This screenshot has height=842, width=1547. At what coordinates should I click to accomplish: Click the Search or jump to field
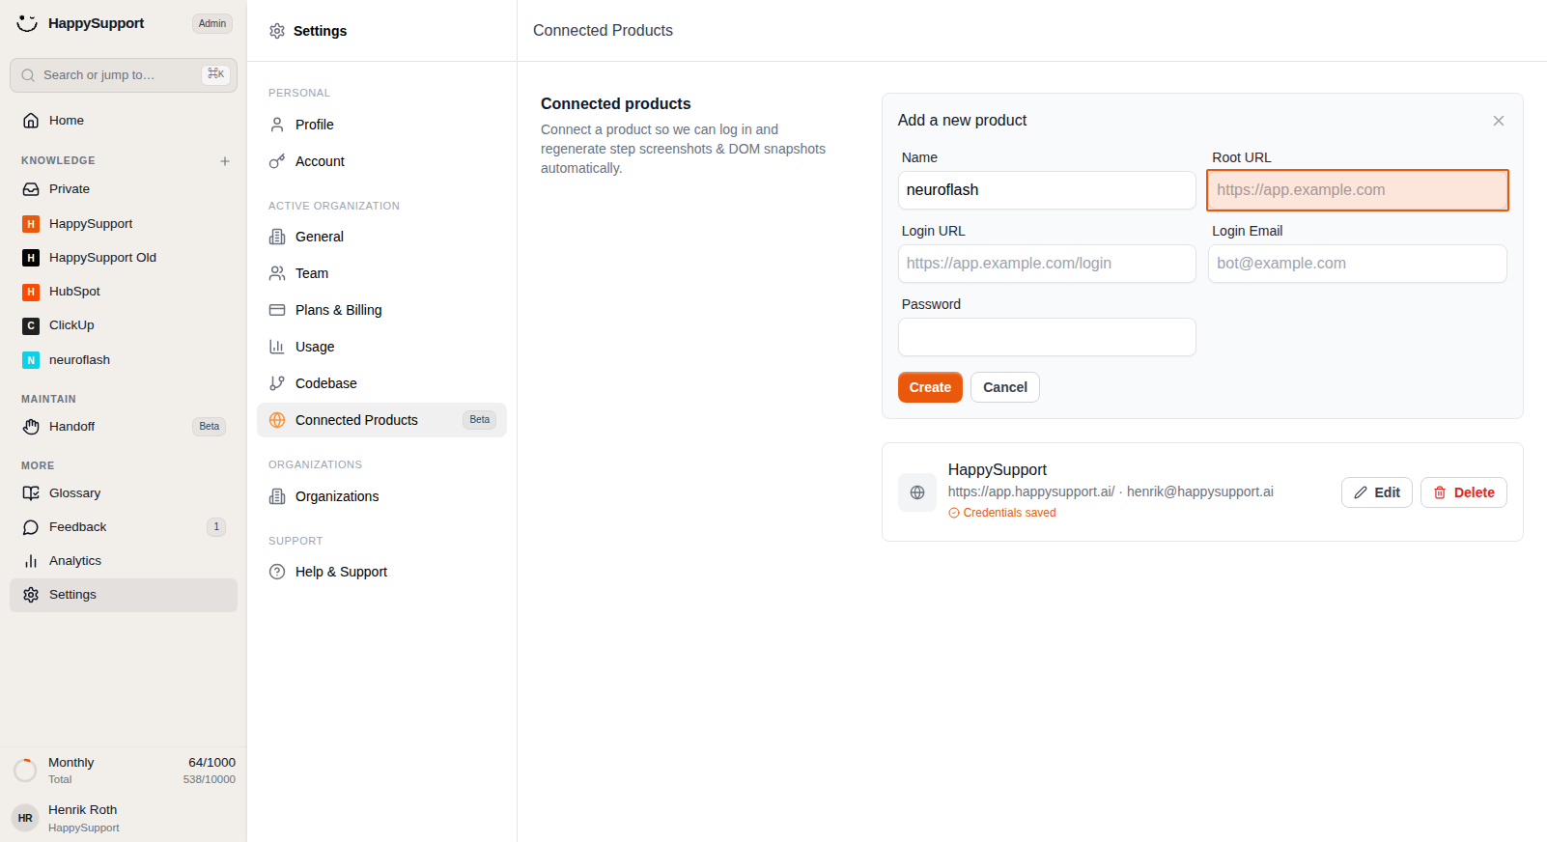pyautogui.click(x=124, y=75)
